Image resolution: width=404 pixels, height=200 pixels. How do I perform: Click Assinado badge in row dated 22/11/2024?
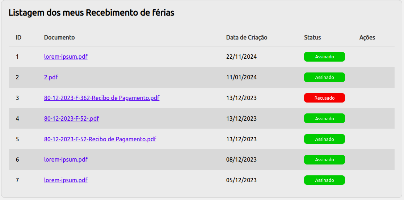coord(324,57)
